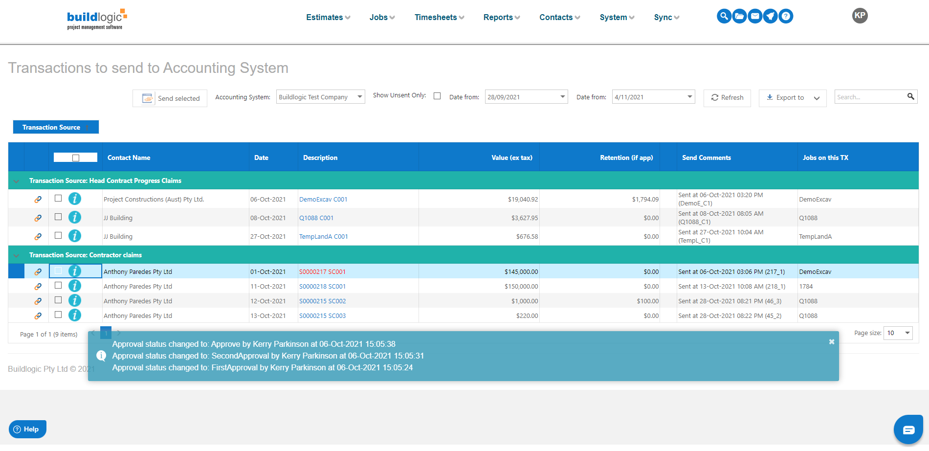Open the Reports menu
This screenshot has height=451, width=929.
point(501,17)
